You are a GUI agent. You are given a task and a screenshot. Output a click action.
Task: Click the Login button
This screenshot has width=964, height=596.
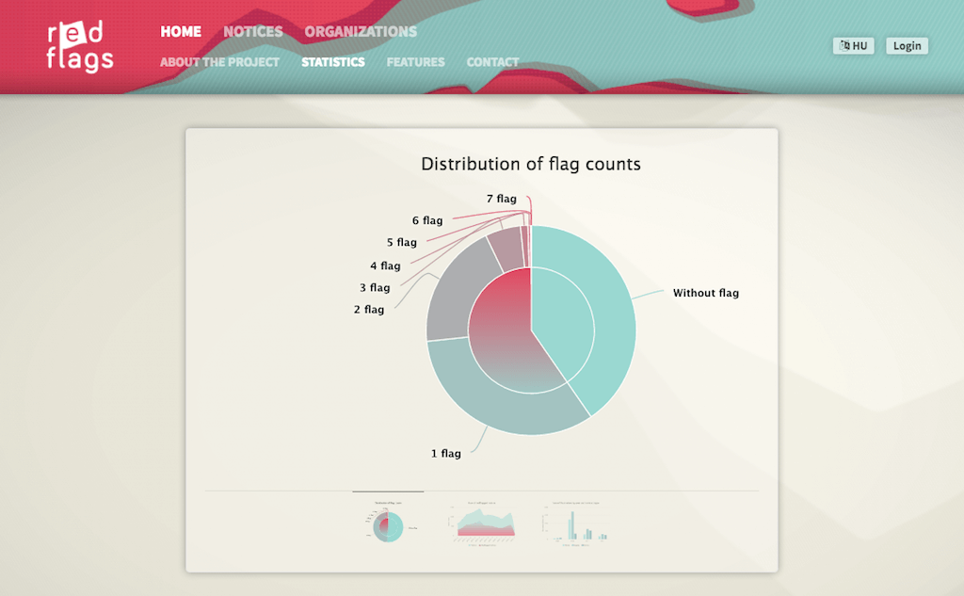coord(906,45)
